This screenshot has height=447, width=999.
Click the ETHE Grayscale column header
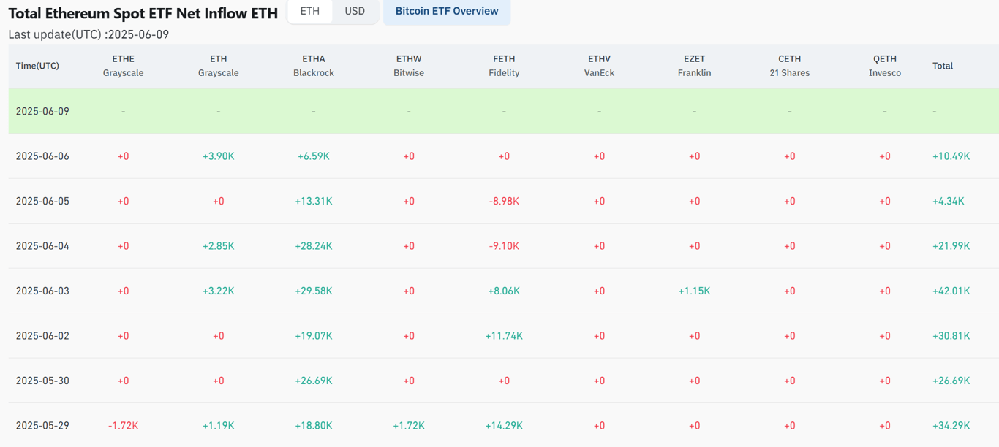(123, 66)
